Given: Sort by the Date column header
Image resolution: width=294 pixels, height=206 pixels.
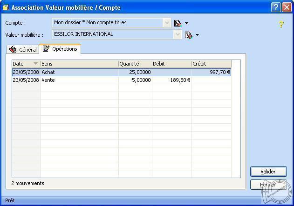Looking at the screenshot, I should tap(26, 64).
